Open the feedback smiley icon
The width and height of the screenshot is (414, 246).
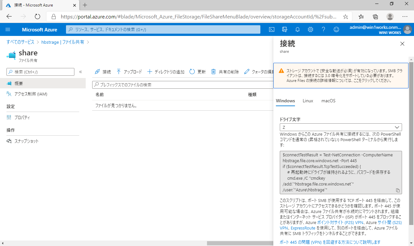336,29
